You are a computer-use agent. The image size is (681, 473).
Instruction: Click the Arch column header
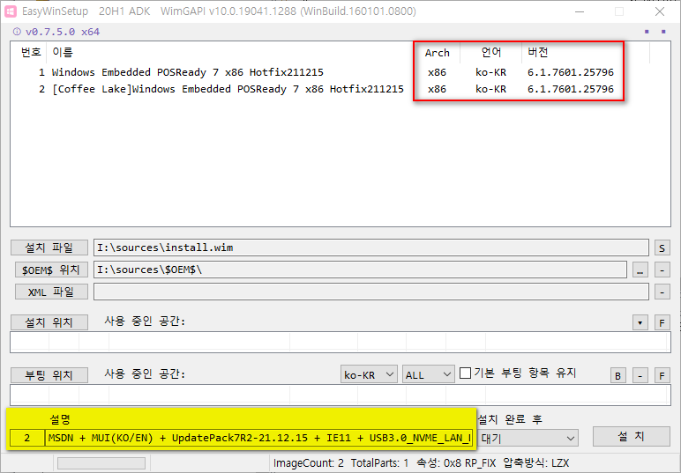tap(437, 53)
